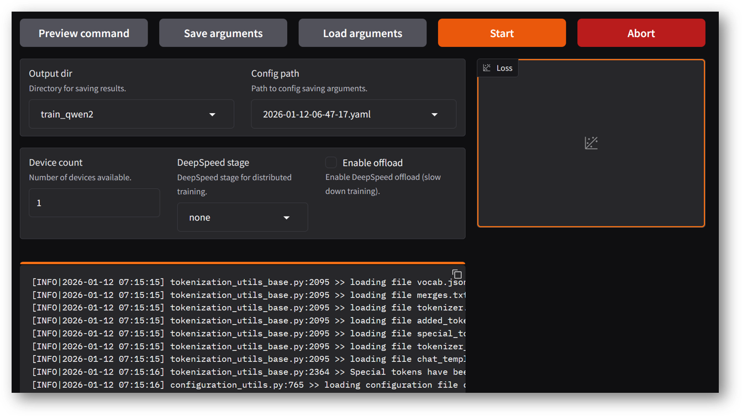Open the Config path dropdown
742x416 pixels.
[x=354, y=114]
